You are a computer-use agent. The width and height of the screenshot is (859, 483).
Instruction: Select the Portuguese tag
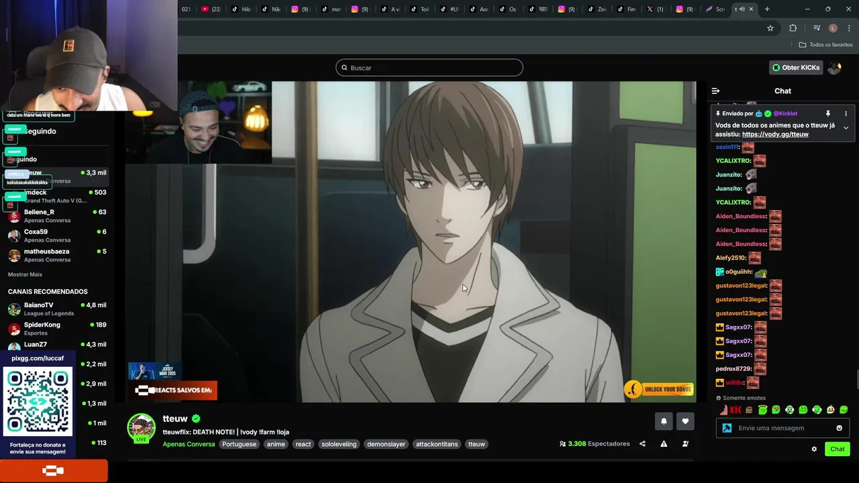[239, 444]
